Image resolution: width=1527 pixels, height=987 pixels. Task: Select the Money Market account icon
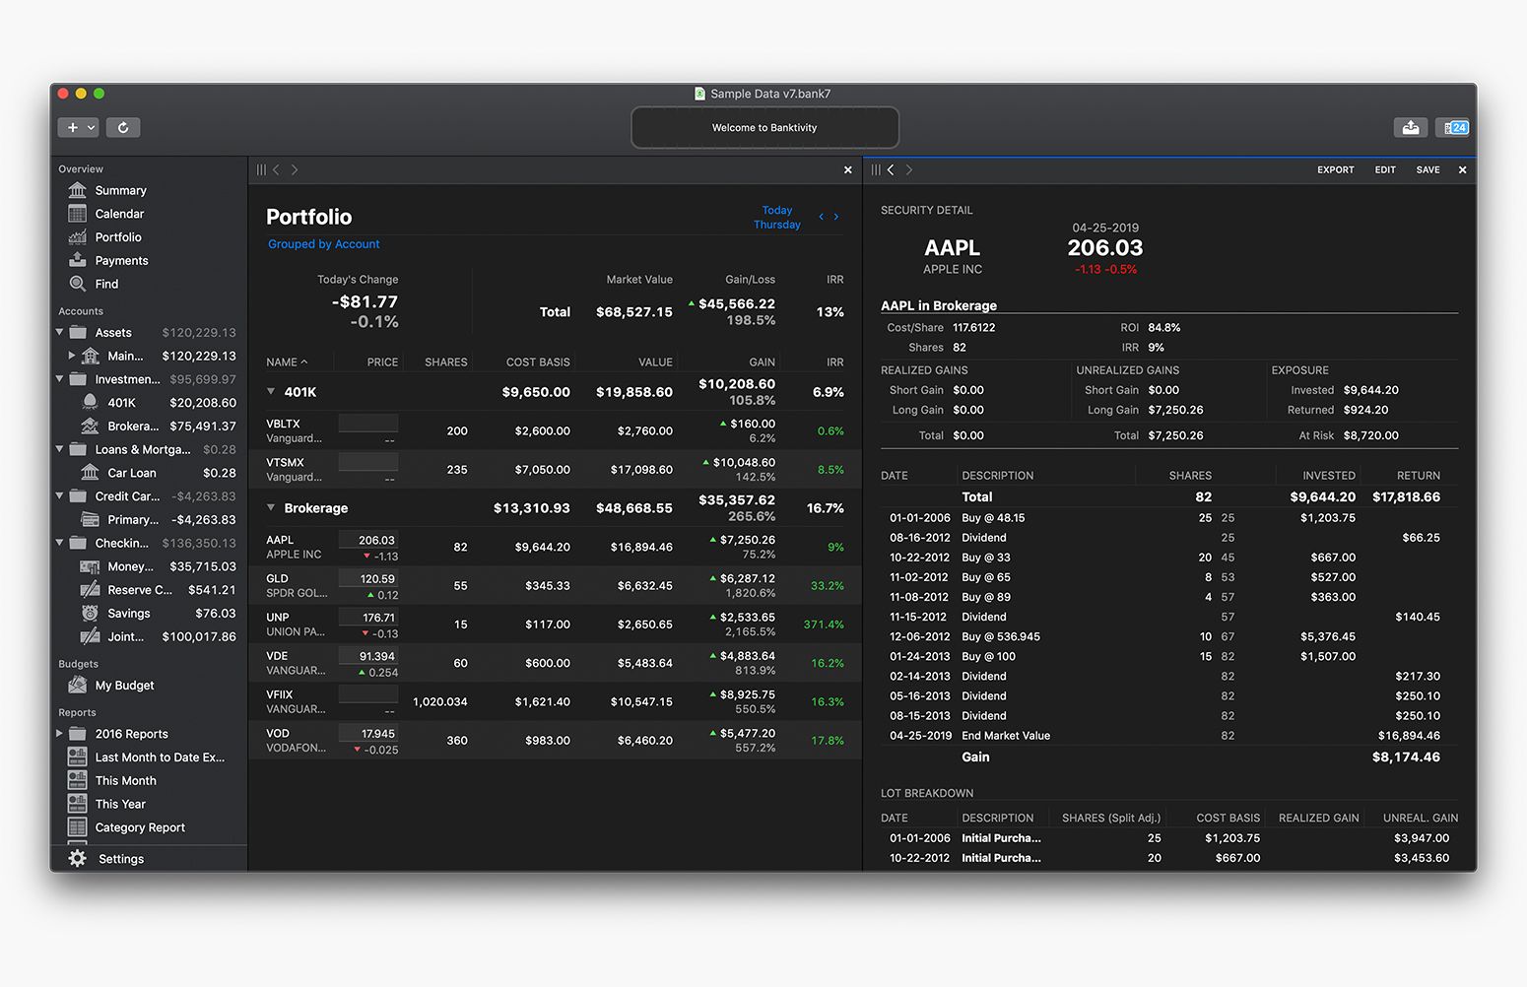click(x=90, y=566)
